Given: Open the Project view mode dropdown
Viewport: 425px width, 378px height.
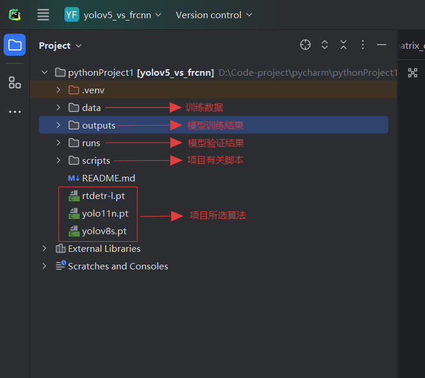Looking at the screenshot, I should coord(60,46).
